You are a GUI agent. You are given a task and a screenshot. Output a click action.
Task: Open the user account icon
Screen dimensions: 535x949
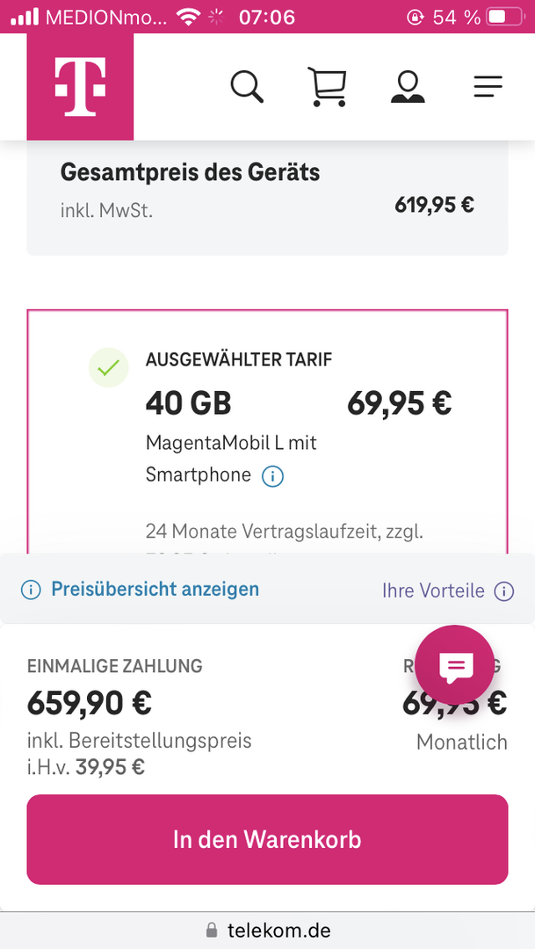click(407, 86)
